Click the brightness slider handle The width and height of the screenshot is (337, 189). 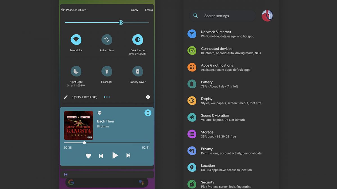tap(121, 22)
